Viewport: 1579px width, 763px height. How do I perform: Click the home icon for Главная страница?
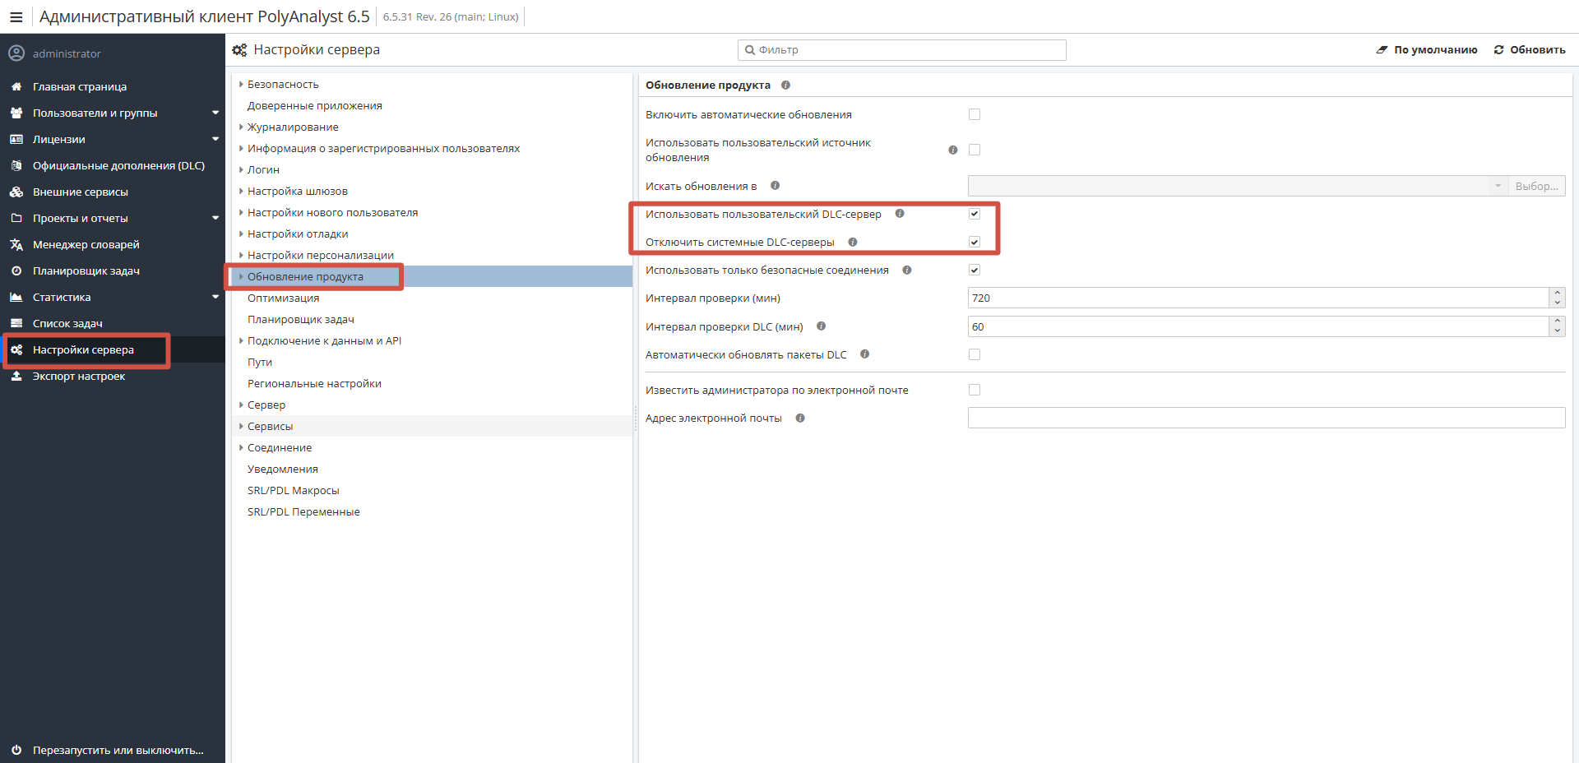point(16,86)
